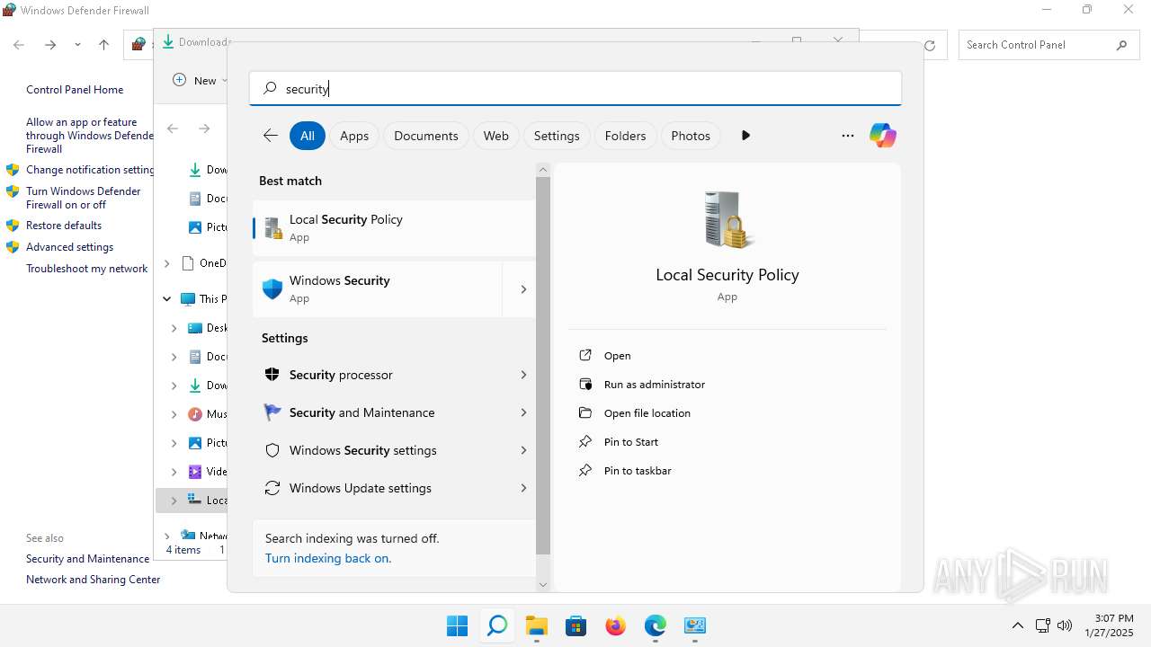The height and width of the screenshot is (647, 1151).
Task: Click Allow an app or feature link
Action: [90, 136]
